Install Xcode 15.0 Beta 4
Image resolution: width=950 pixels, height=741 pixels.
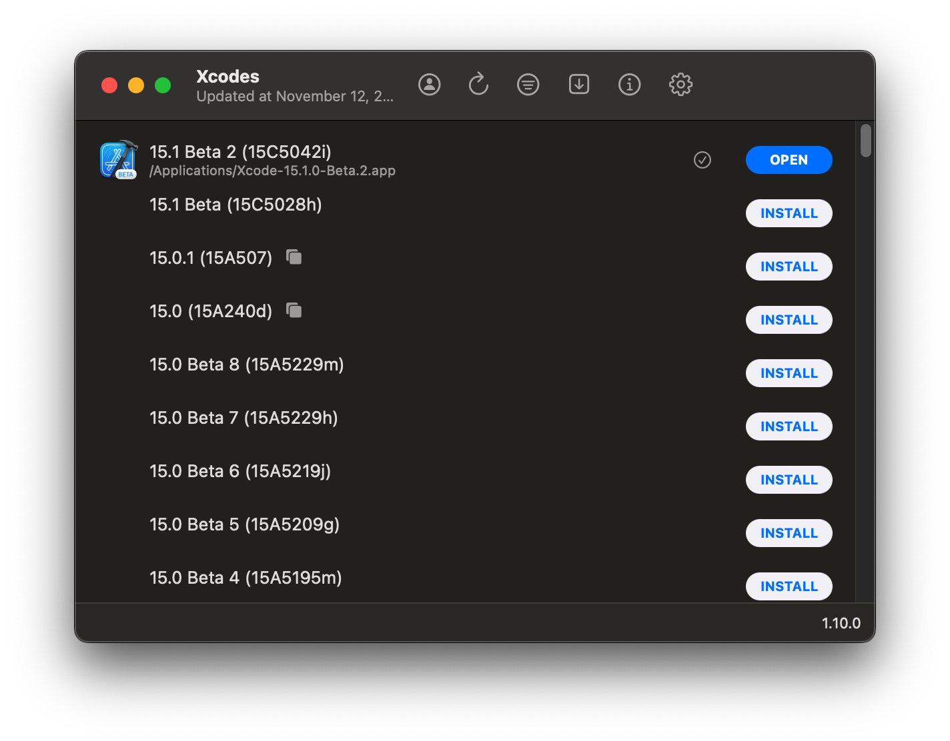pos(789,586)
